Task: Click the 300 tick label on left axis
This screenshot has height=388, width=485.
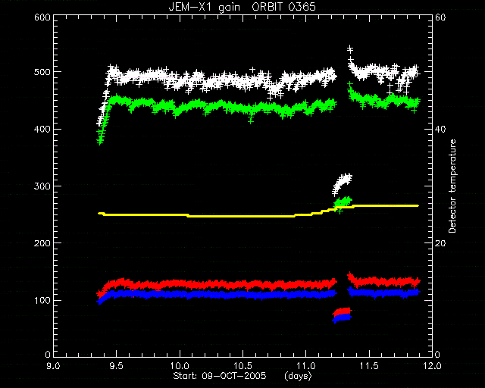Action: coord(42,186)
